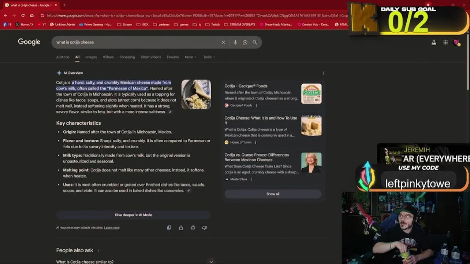Switch to the Forums tab
Image resolution: width=470 pixels, height=264 pixels.
tap(173, 57)
